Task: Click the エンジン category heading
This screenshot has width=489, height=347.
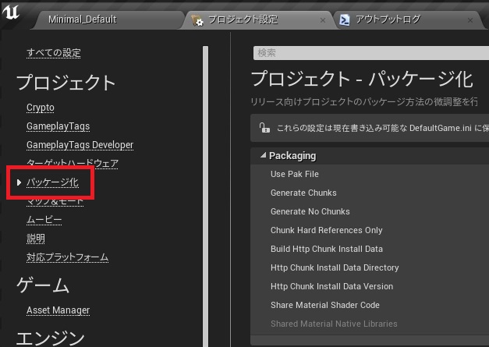Action: pos(50,338)
